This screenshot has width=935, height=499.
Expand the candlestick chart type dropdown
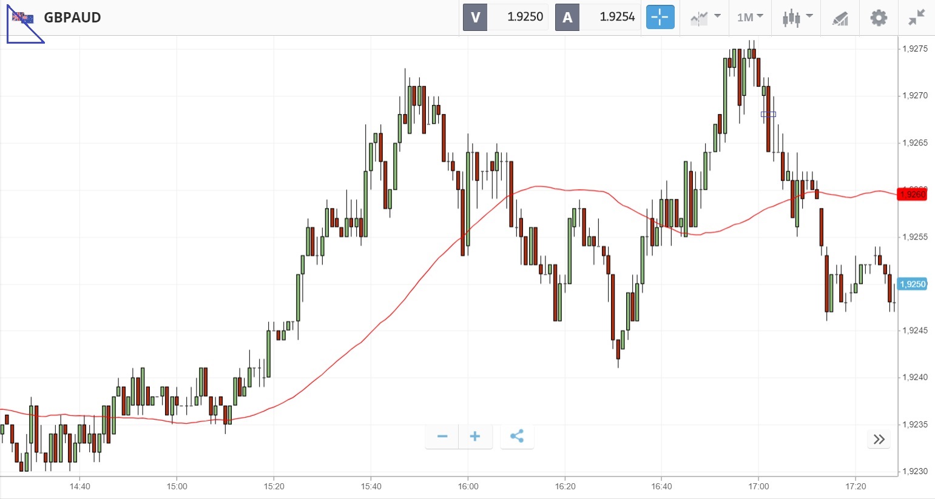tap(797, 18)
